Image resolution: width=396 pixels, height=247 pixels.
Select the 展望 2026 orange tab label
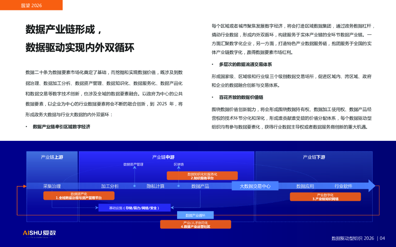31,5
